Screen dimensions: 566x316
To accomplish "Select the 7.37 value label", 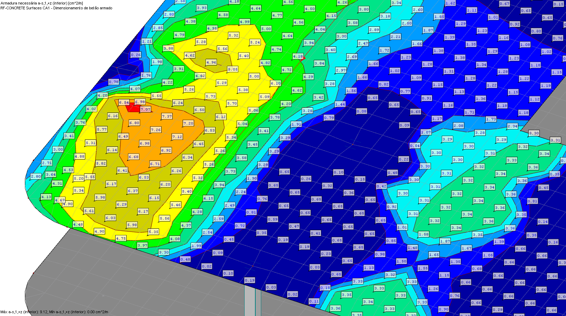I will pos(167,116).
